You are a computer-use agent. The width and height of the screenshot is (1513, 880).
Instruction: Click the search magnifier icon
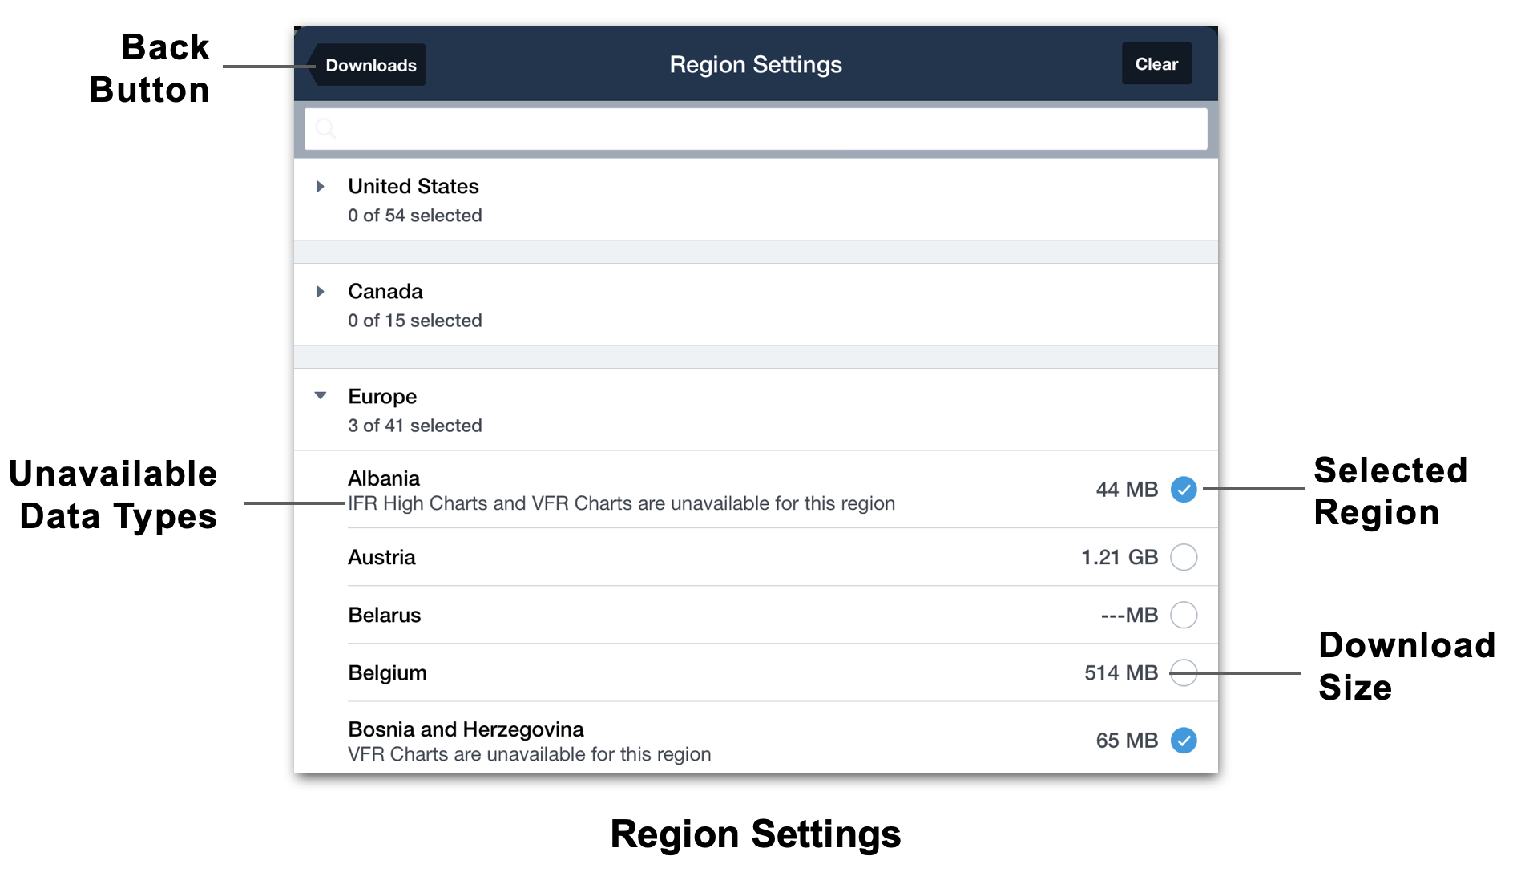point(325,129)
